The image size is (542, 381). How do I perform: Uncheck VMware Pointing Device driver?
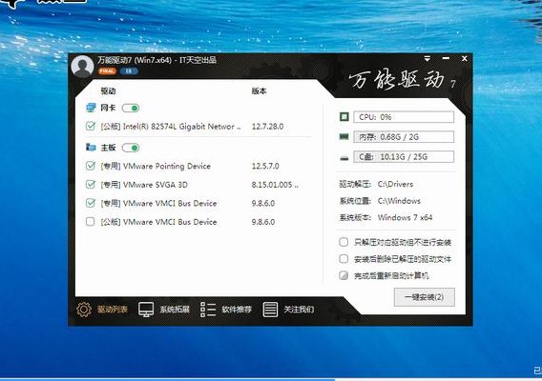pyautogui.click(x=91, y=166)
